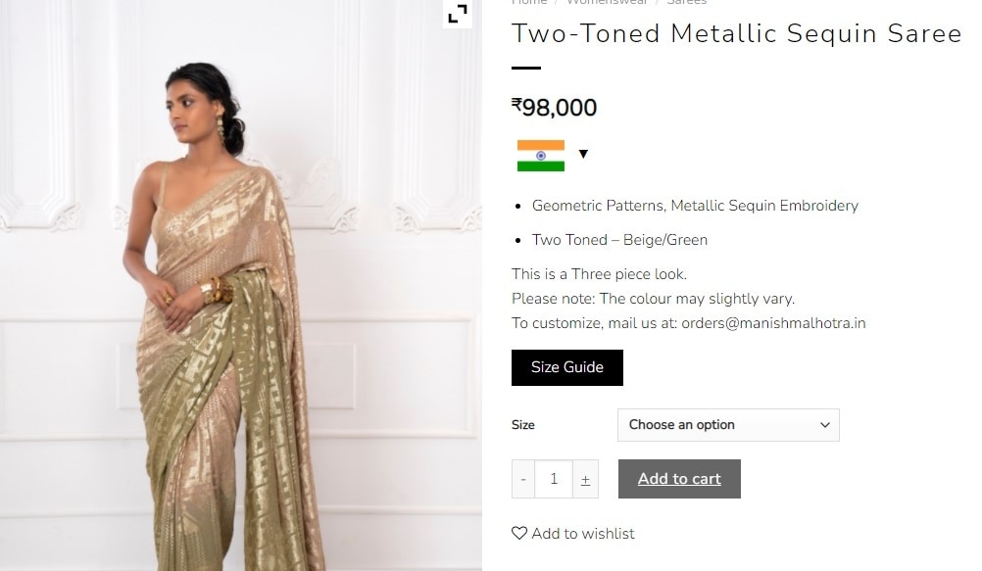
Task: Click the Two-Toned Metallic Sequin Saree title
Action: 736,34
